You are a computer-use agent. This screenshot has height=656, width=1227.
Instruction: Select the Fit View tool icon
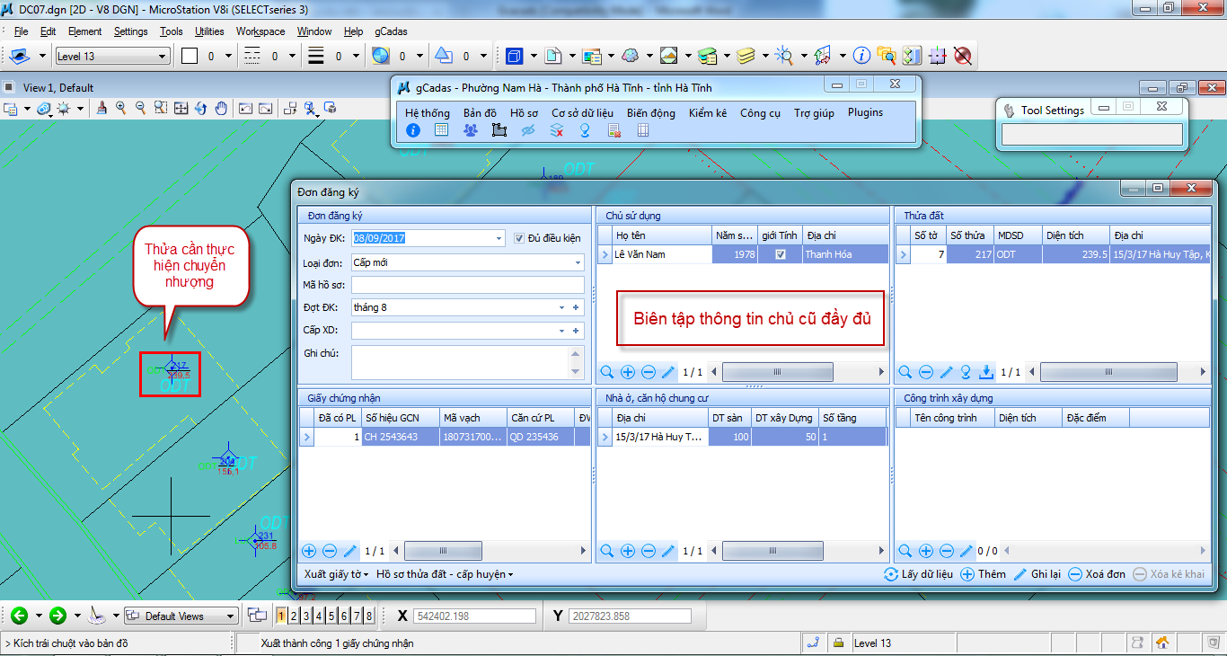181,108
